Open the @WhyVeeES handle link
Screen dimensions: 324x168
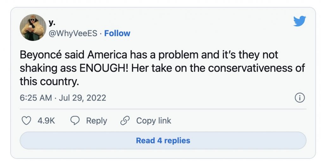coord(73,33)
